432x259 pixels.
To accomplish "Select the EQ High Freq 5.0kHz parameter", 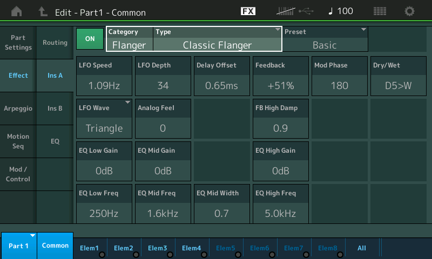I will coord(281,204).
